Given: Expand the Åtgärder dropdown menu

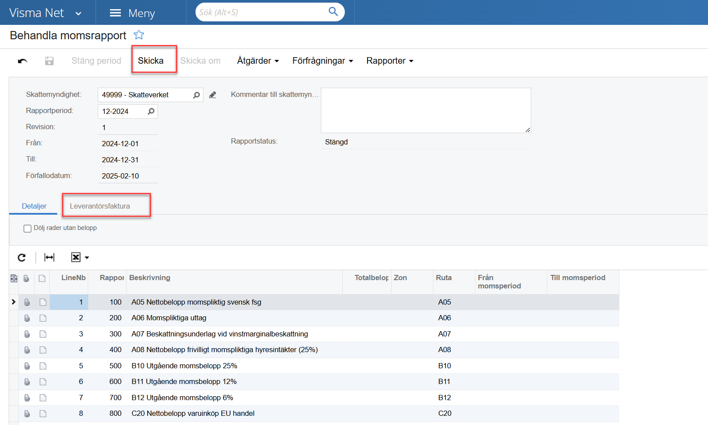Looking at the screenshot, I should click(x=258, y=61).
